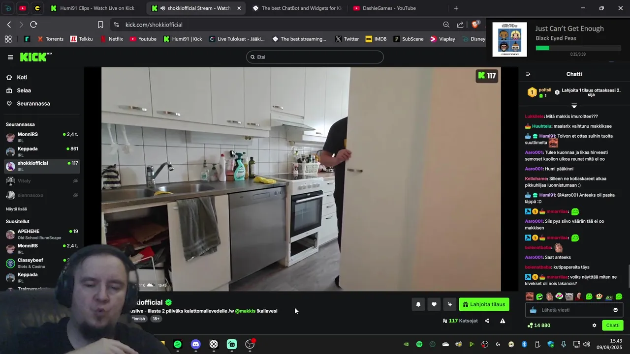Click the 18+ tag below stream title

click(x=156, y=319)
